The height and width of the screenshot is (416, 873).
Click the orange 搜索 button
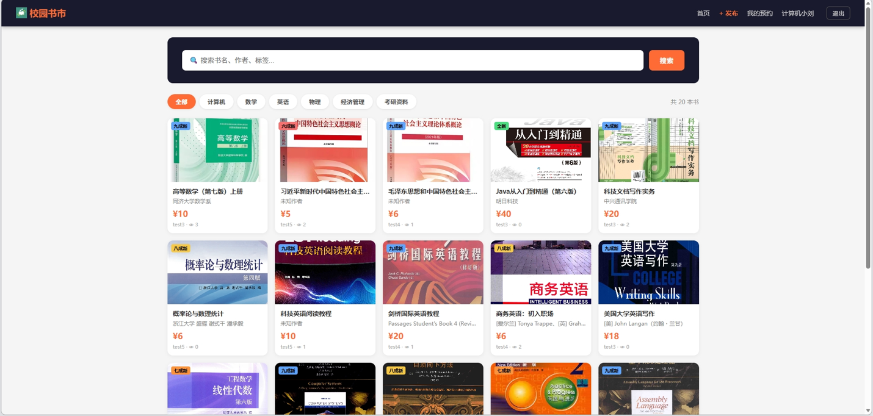(x=667, y=60)
